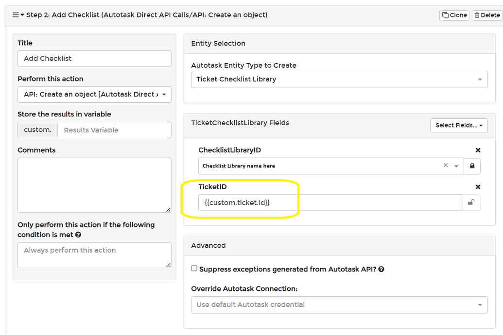Remove the TicketID field with its X
The height and width of the screenshot is (335, 503).
coord(478,187)
